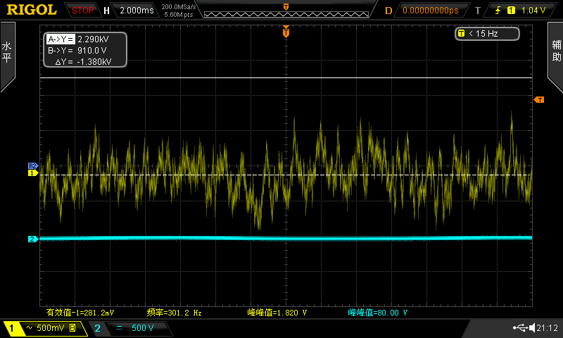The width and height of the screenshot is (563, 338).
Task: Click the speaker sound icon
Action: pyautogui.click(x=532, y=327)
